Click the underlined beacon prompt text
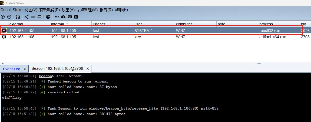 (x=45, y=76)
